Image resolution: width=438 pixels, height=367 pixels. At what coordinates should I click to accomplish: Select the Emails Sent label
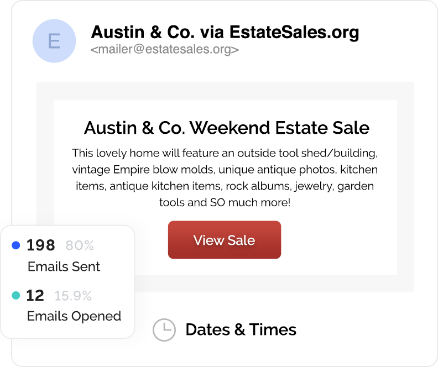pyautogui.click(x=64, y=266)
